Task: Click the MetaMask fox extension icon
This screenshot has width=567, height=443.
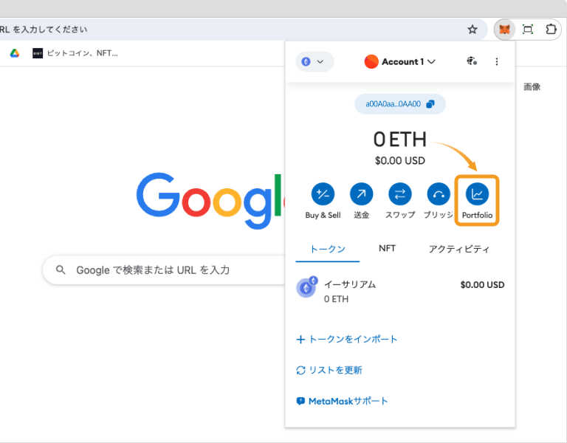Action: coord(504,30)
